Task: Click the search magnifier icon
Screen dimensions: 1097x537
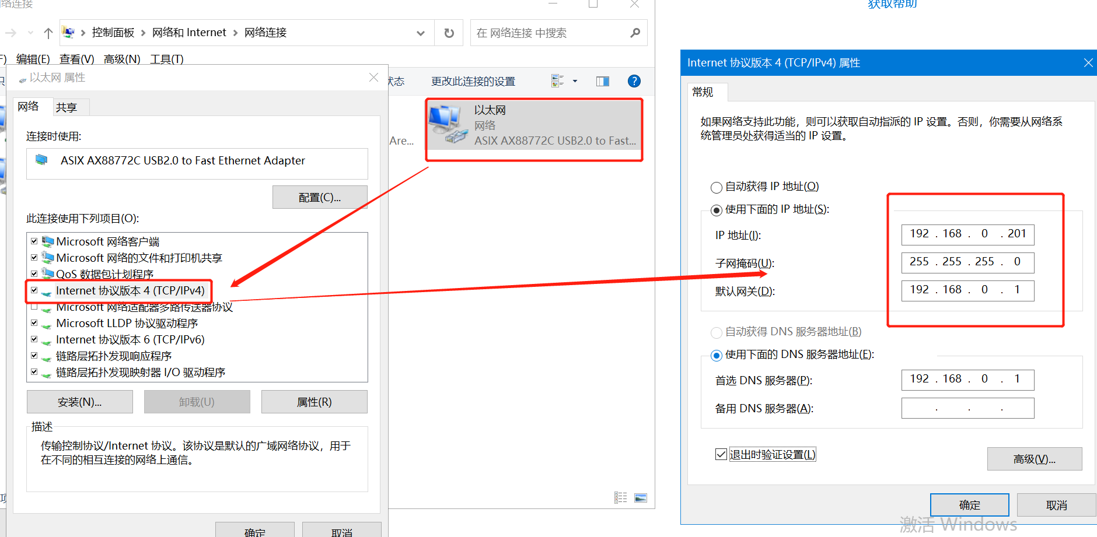Action: click(635, 33)
